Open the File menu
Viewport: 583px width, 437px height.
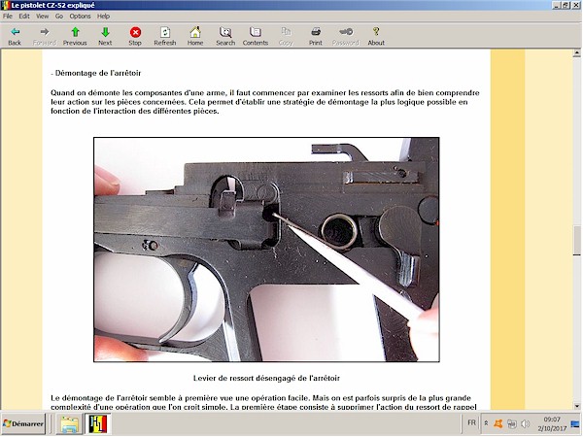[8, 17]
